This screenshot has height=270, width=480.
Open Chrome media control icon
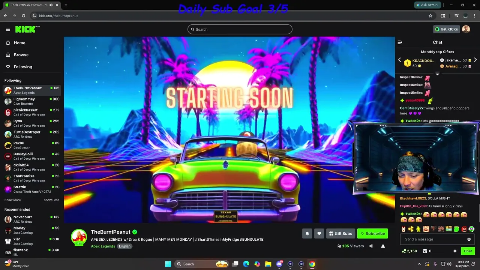[x=456, y=16]
